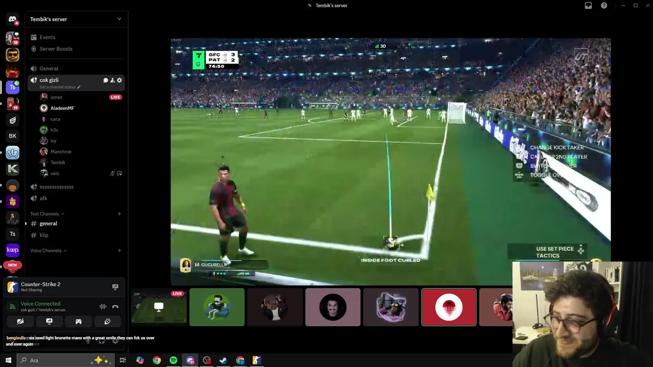
Task: Open the keep server icon
Action: click(12, 250)
